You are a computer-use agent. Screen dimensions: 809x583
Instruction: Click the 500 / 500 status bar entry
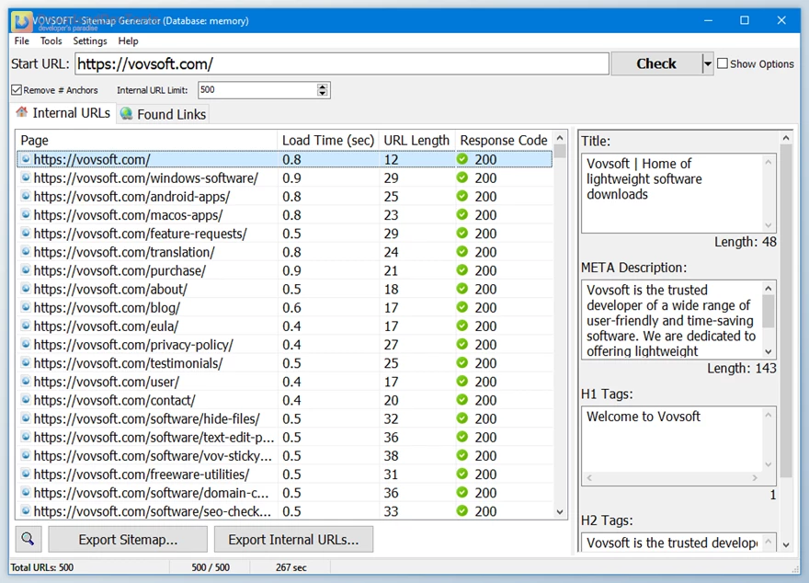(211, 567)
